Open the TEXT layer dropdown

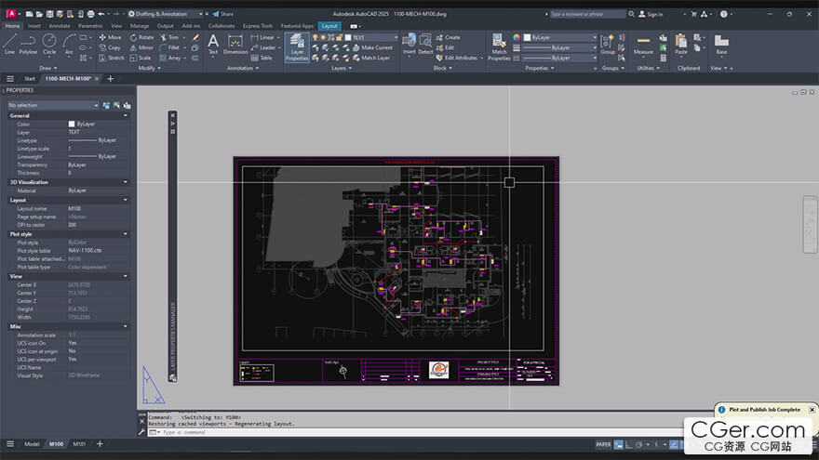tap(374, 37)
